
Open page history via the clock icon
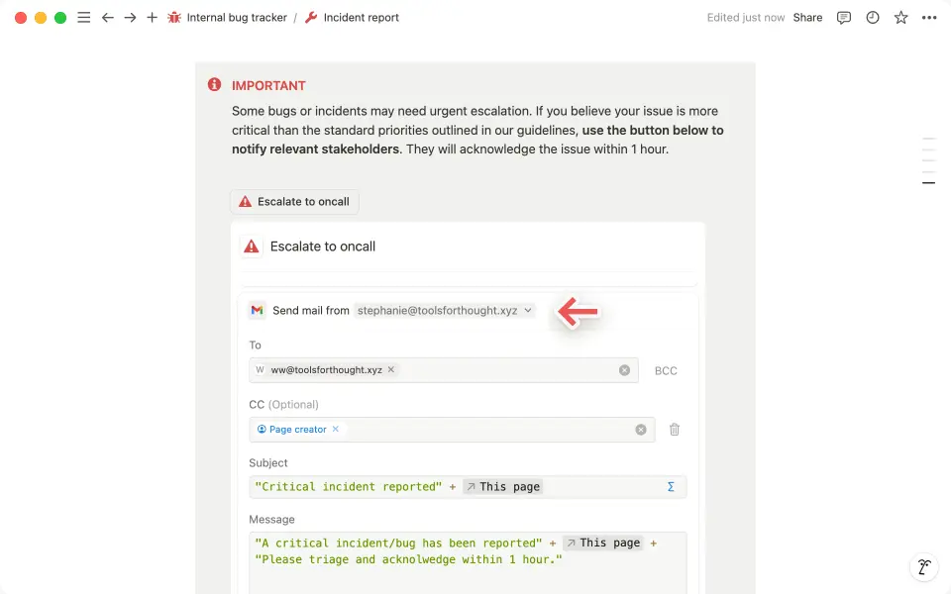pyautogui.click(x=872, y=17)
